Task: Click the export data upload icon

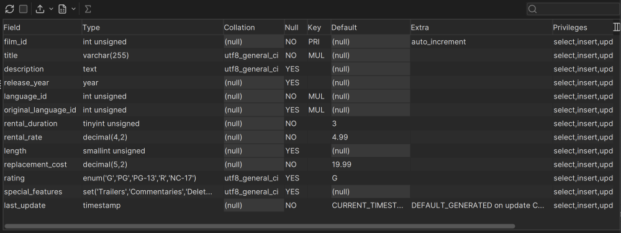Action: 40,9
